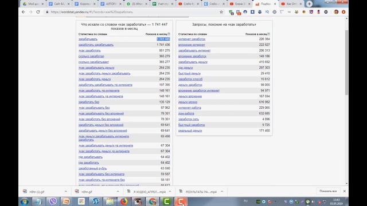Image resolution: width=367 pixels, height=206 pixels.
Task: Open 'РЕЗУЛЬТАТЫ РА...mp4' download item
Action: (201, 192)
